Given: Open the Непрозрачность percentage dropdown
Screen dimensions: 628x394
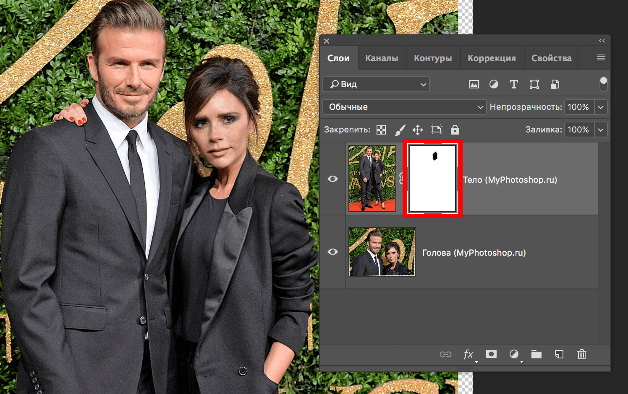Looking at the screenshot, I should (x=601, y=107).
